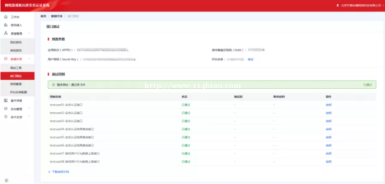Image resolution: width=385 pixels, height=184 pixels.
Task: Click the 剩余时间 column header
Action: coord(279,97)
